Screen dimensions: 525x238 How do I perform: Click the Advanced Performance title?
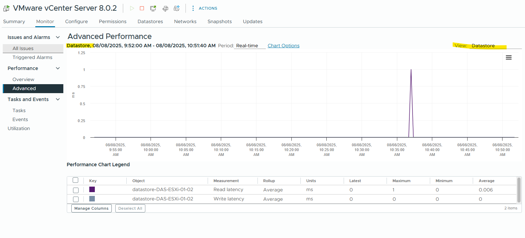110,36
